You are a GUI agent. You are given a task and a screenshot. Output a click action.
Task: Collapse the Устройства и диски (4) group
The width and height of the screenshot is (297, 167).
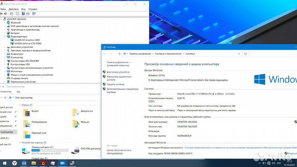pyautogui.click(x=20, y=143)
